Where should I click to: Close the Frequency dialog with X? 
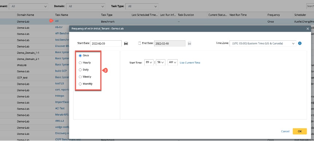click(308, 29)
